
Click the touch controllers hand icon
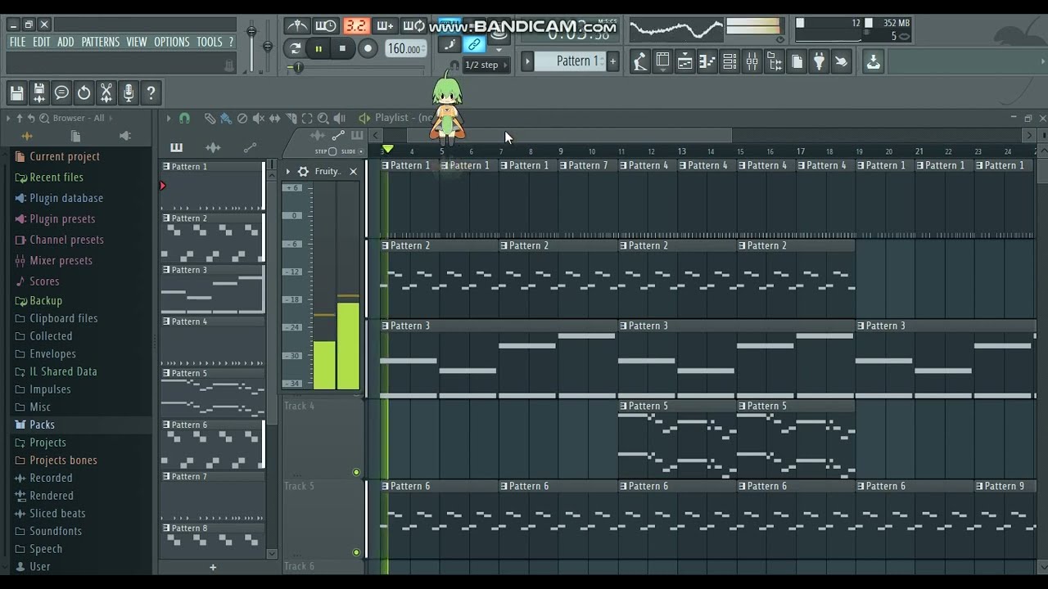tap(841, 61)
